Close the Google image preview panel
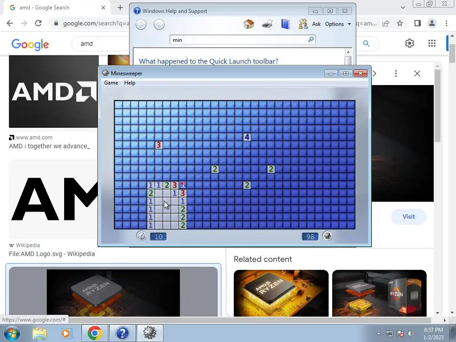The width and height of the screenshot is (456, 342). pyautogui.click(x=417, y=73)
